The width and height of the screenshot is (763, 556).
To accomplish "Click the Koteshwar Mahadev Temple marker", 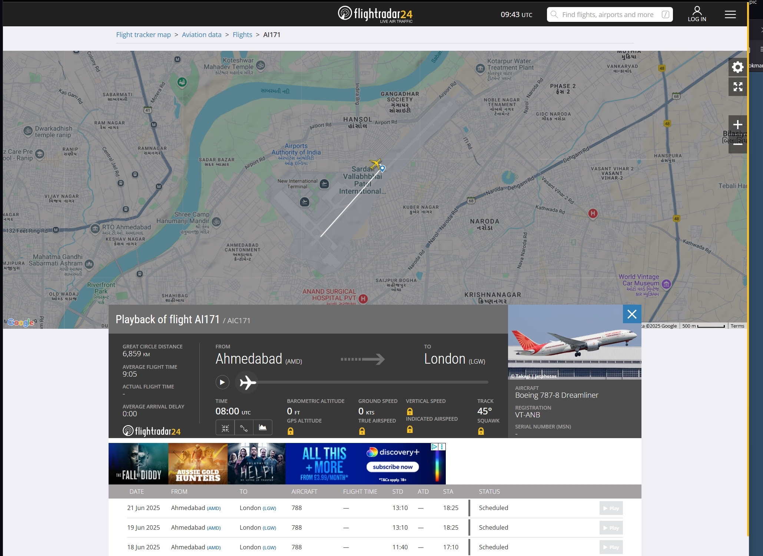I will (x=261, y=66).
